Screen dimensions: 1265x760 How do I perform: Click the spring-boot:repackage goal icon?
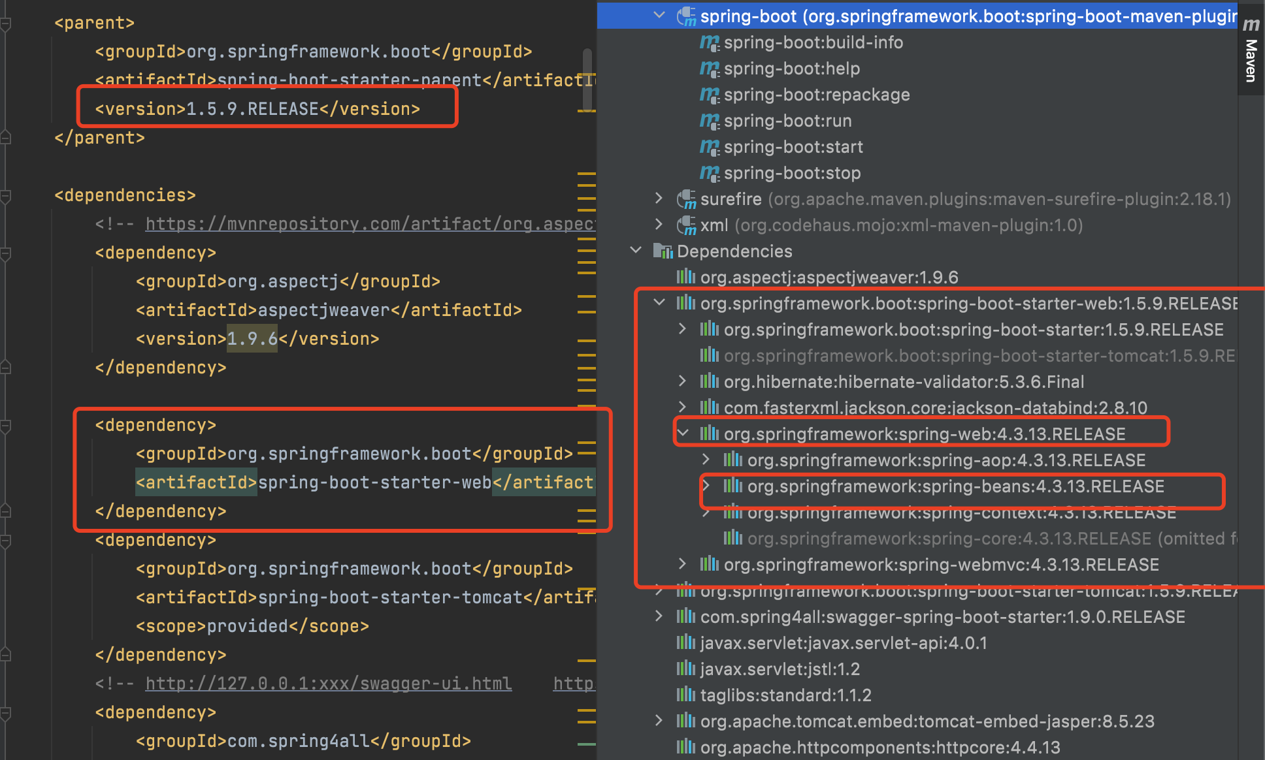(709, 95)
